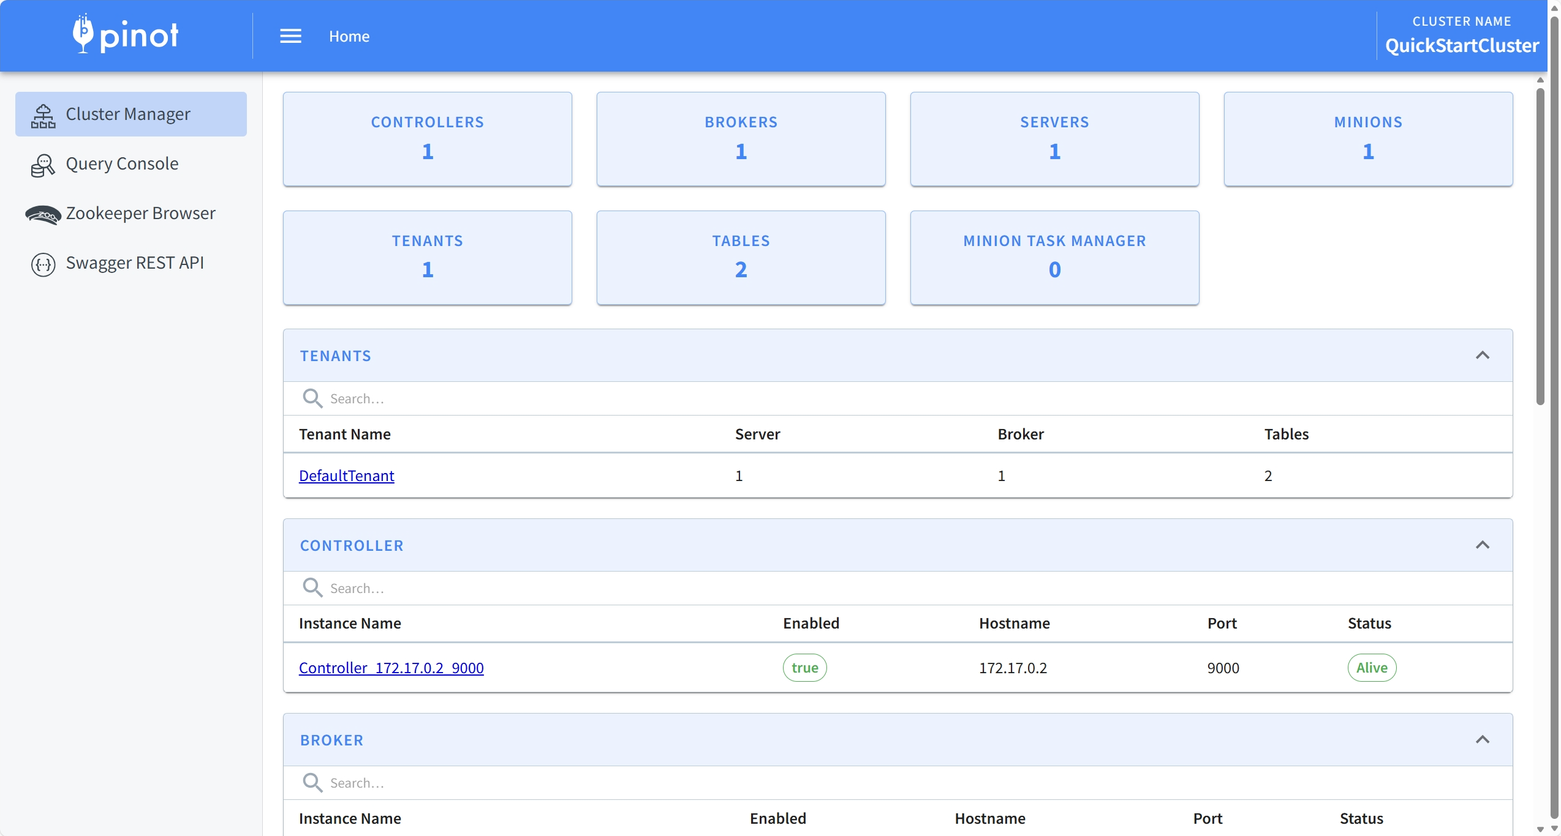Open the DefaultTenant link

click(346, 476)
